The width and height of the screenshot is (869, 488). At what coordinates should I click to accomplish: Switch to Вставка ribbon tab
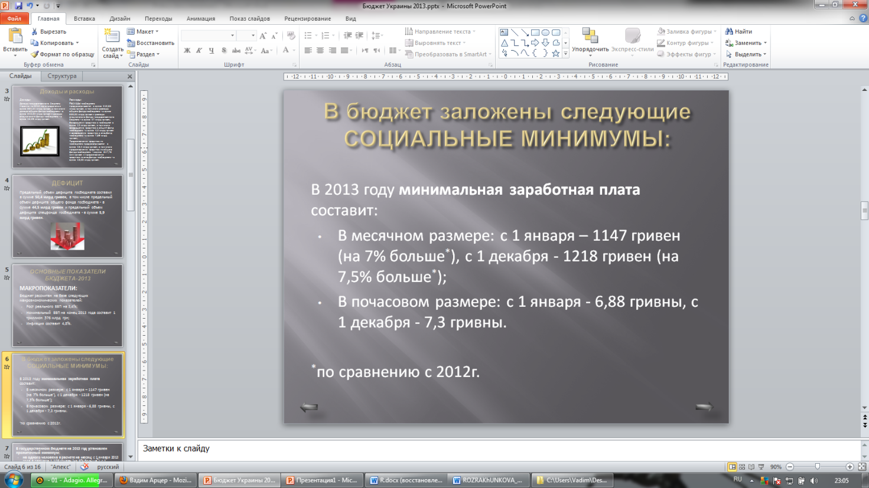click(84, 18)
